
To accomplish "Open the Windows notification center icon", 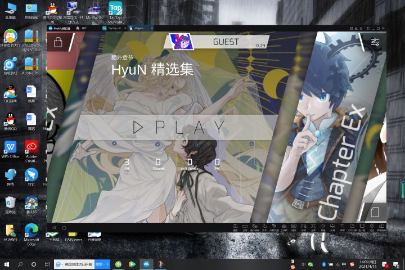I will coord(396,264).
